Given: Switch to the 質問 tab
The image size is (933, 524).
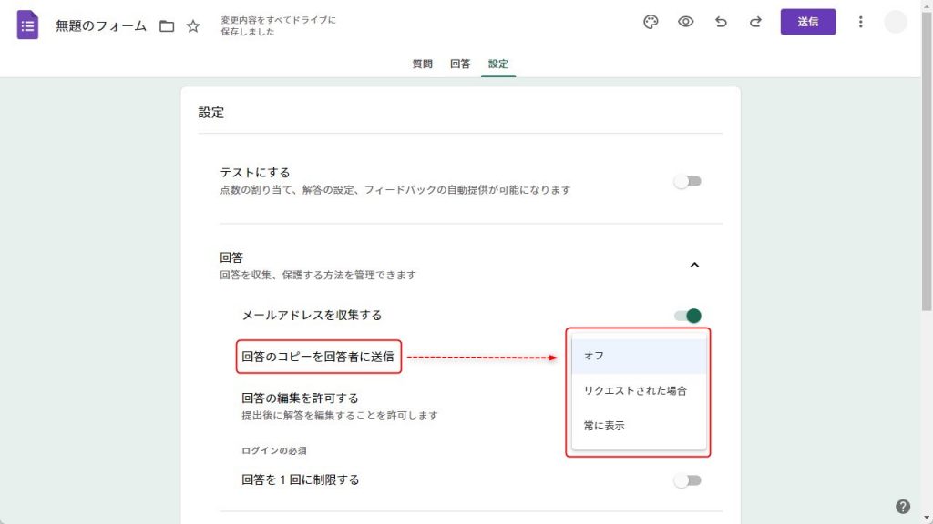Looking at the screenshot, I should [423, 65].
